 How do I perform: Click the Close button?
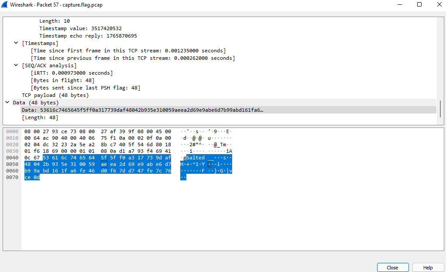point(392,267)
